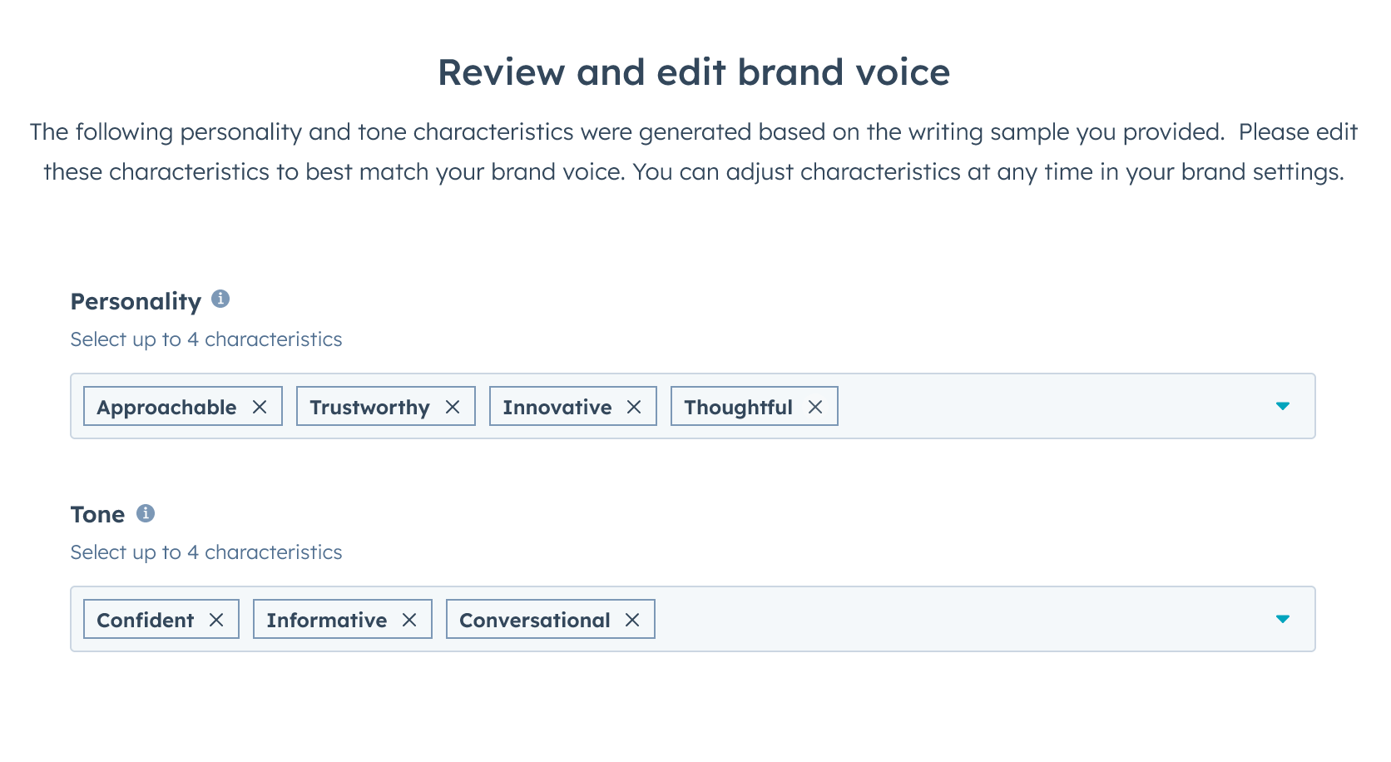
Task: Click inside the Tone selection field
Action: click(x=957, y=619)
